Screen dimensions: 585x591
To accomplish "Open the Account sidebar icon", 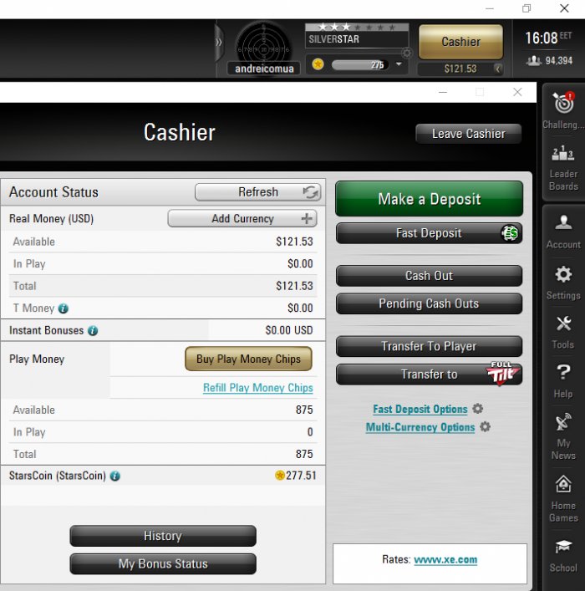I will (563, 222).
